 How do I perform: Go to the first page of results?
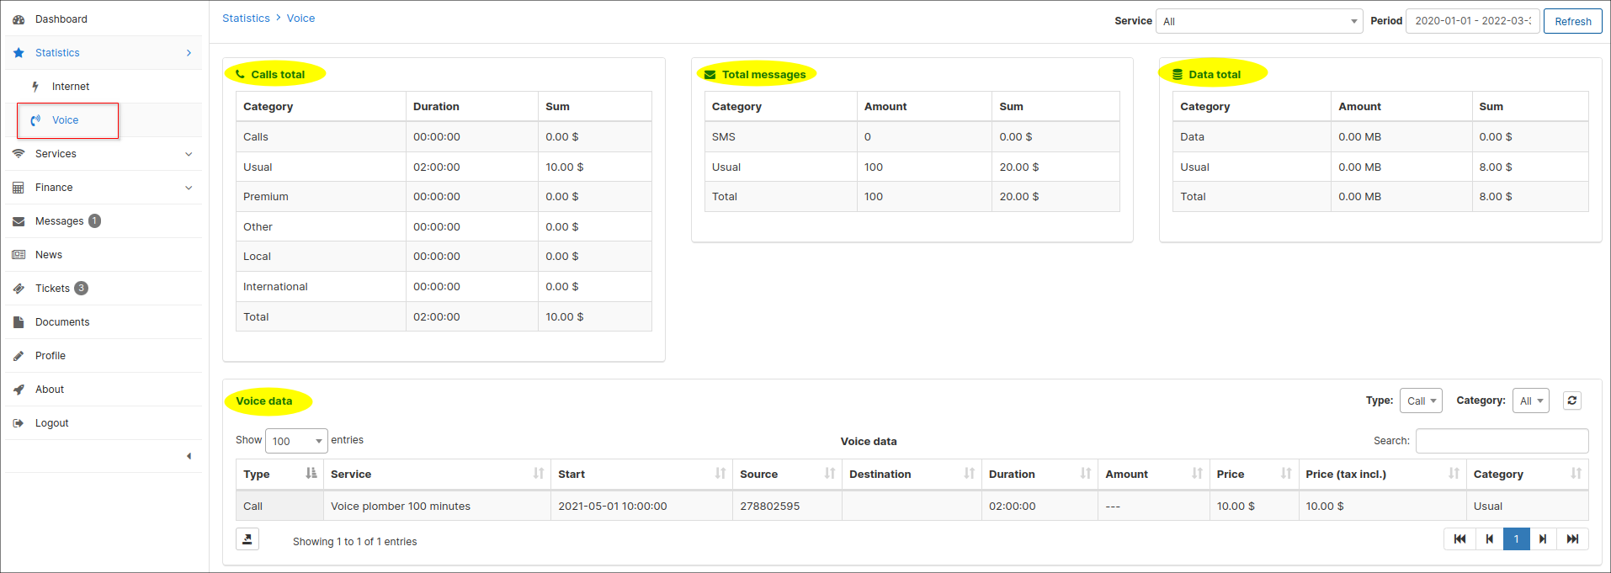[1459, 539]
